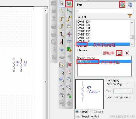Click the Part name input field
This screenshot has width=136, height=119.
(105, 11)
